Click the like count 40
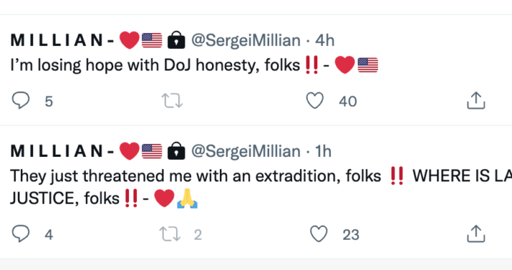 click(348, 102)
